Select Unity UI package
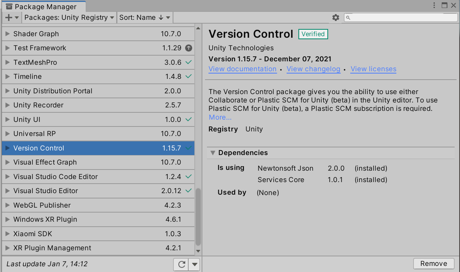 pos(98,120)
